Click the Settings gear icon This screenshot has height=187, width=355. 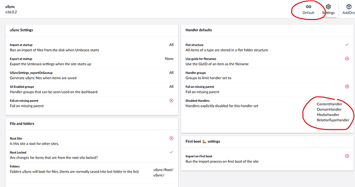pos(328,7)
